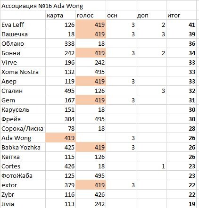This screenshot has height=208, width=199.
Task: Click the Сорока/Лиска name cell
Action: pos(23,128)
